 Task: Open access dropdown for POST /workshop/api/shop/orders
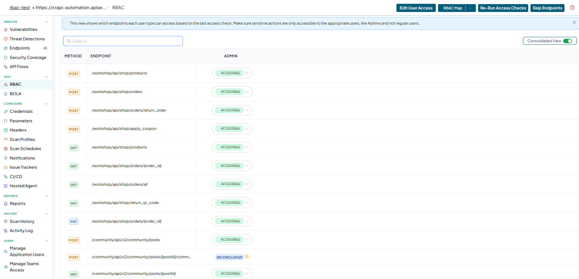click(x=232, y=92)
